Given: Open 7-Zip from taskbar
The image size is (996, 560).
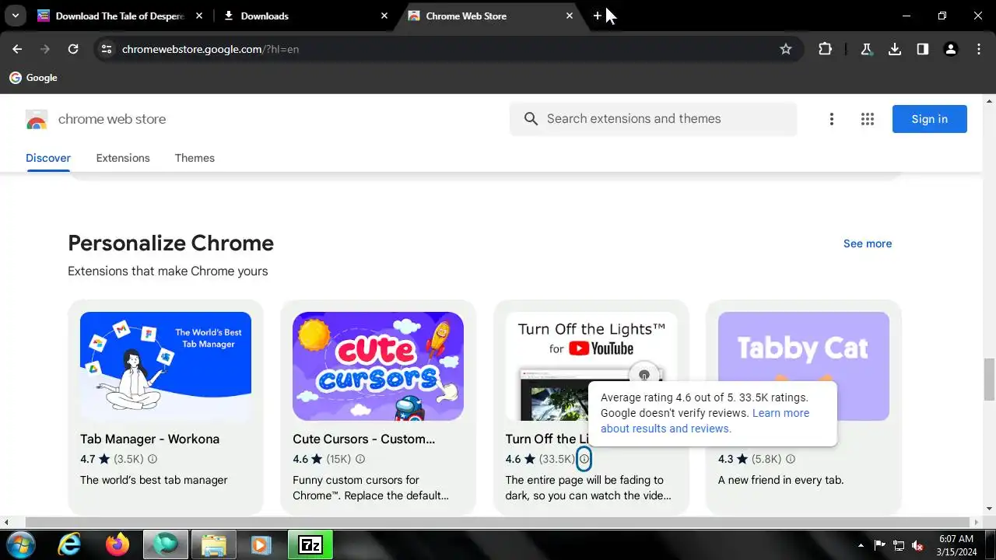Looking at the screenshot, I should click(310, 545).
